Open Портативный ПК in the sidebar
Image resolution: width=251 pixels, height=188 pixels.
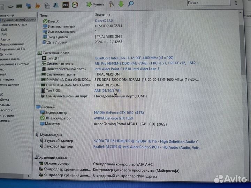[13, 49]
